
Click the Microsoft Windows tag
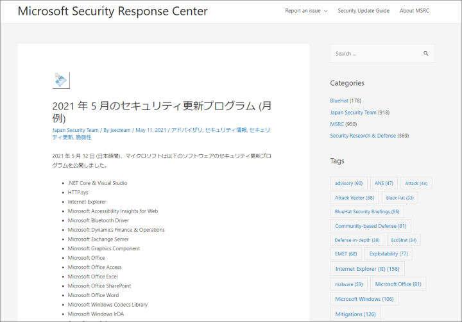(364, 299)
